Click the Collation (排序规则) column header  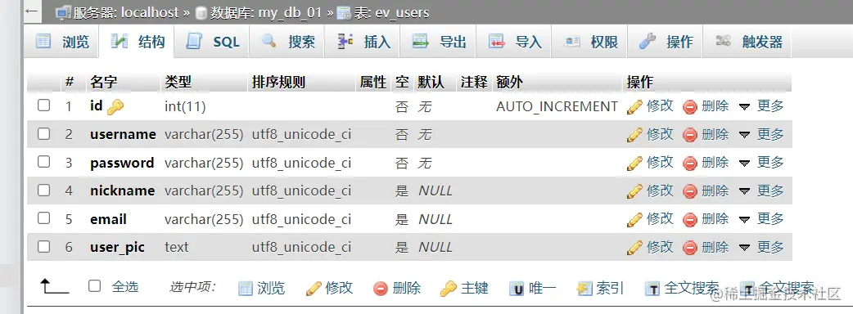point(278,83)
